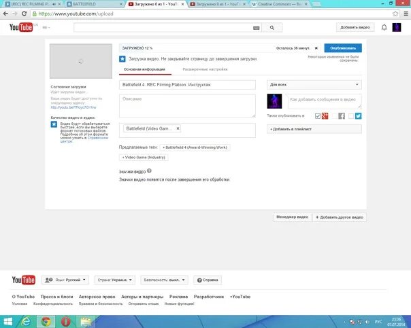411x328 pixels.
Task: Open the account avatar menu in the header
Action: 397,27
